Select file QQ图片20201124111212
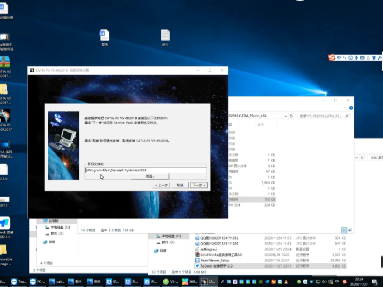 (x=270, y=238)
